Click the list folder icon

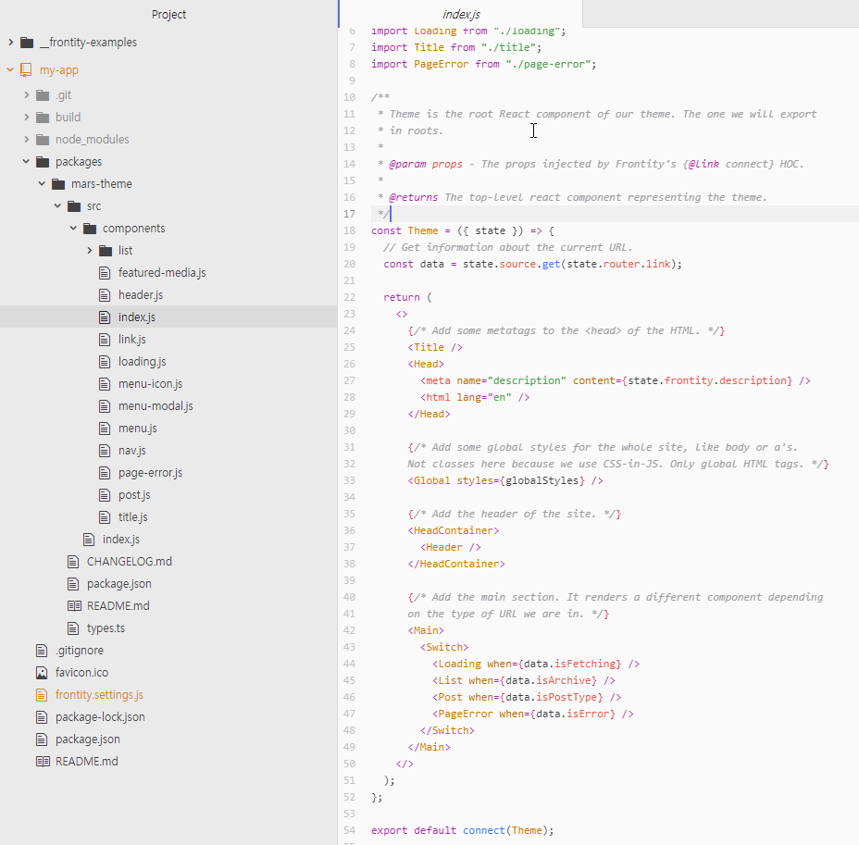tap(106, 251)
